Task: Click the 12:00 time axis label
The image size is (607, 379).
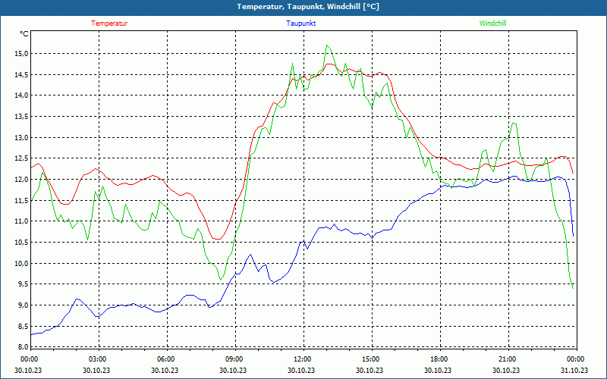Action: (302, 359)
